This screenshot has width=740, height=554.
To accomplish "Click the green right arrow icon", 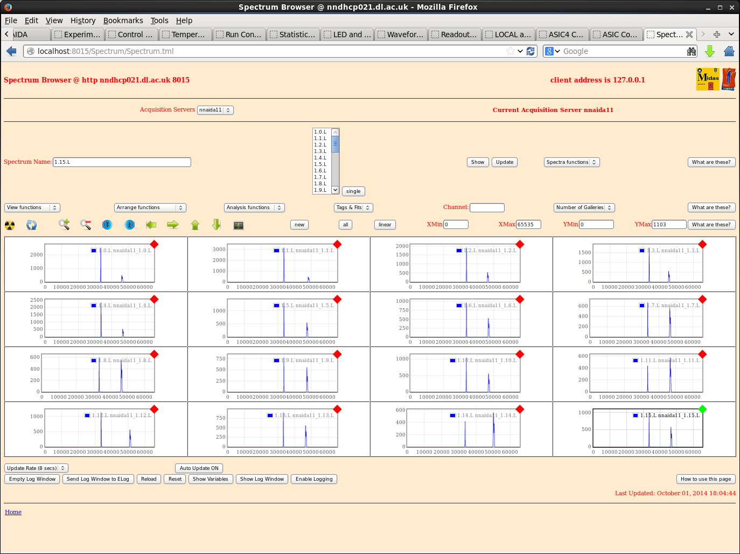I will click(x=173, y=225).
